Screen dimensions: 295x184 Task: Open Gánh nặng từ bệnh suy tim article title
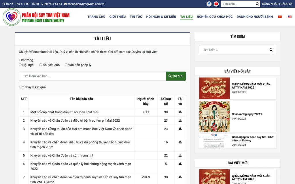pos(252,139)
